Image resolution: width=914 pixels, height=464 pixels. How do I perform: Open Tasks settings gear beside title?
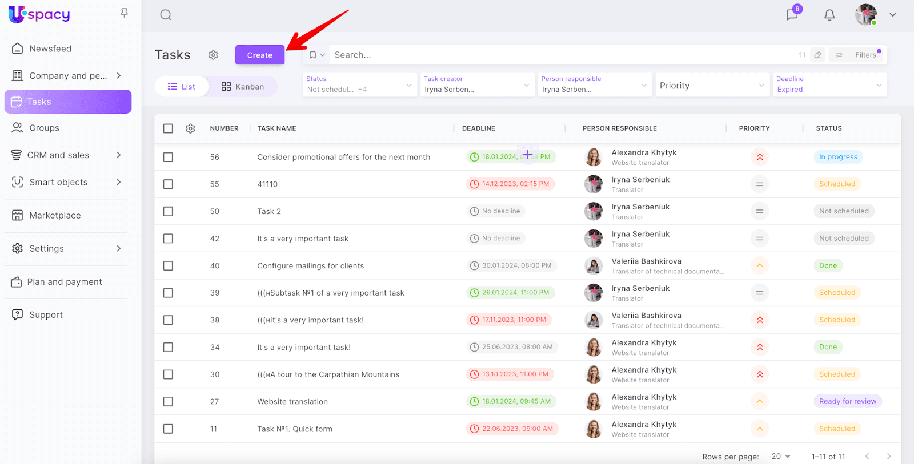tap(213, 55)
